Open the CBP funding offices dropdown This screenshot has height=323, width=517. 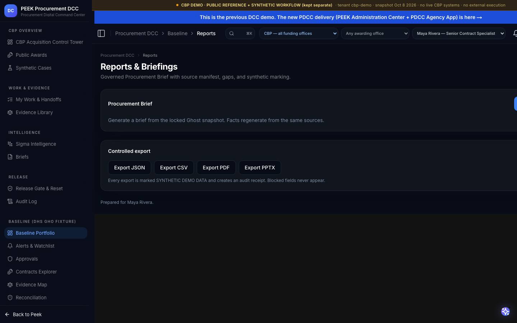point(299,33)
